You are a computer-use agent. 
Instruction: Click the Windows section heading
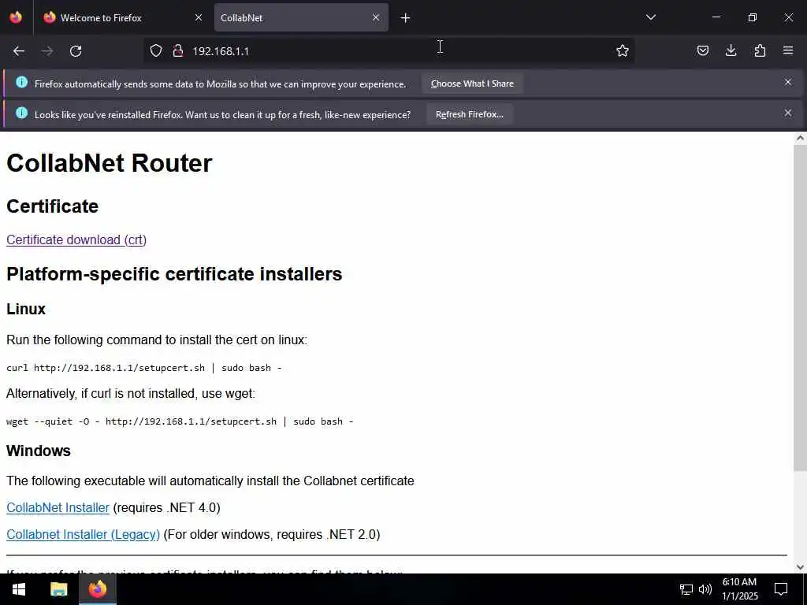tap(38, 451)
